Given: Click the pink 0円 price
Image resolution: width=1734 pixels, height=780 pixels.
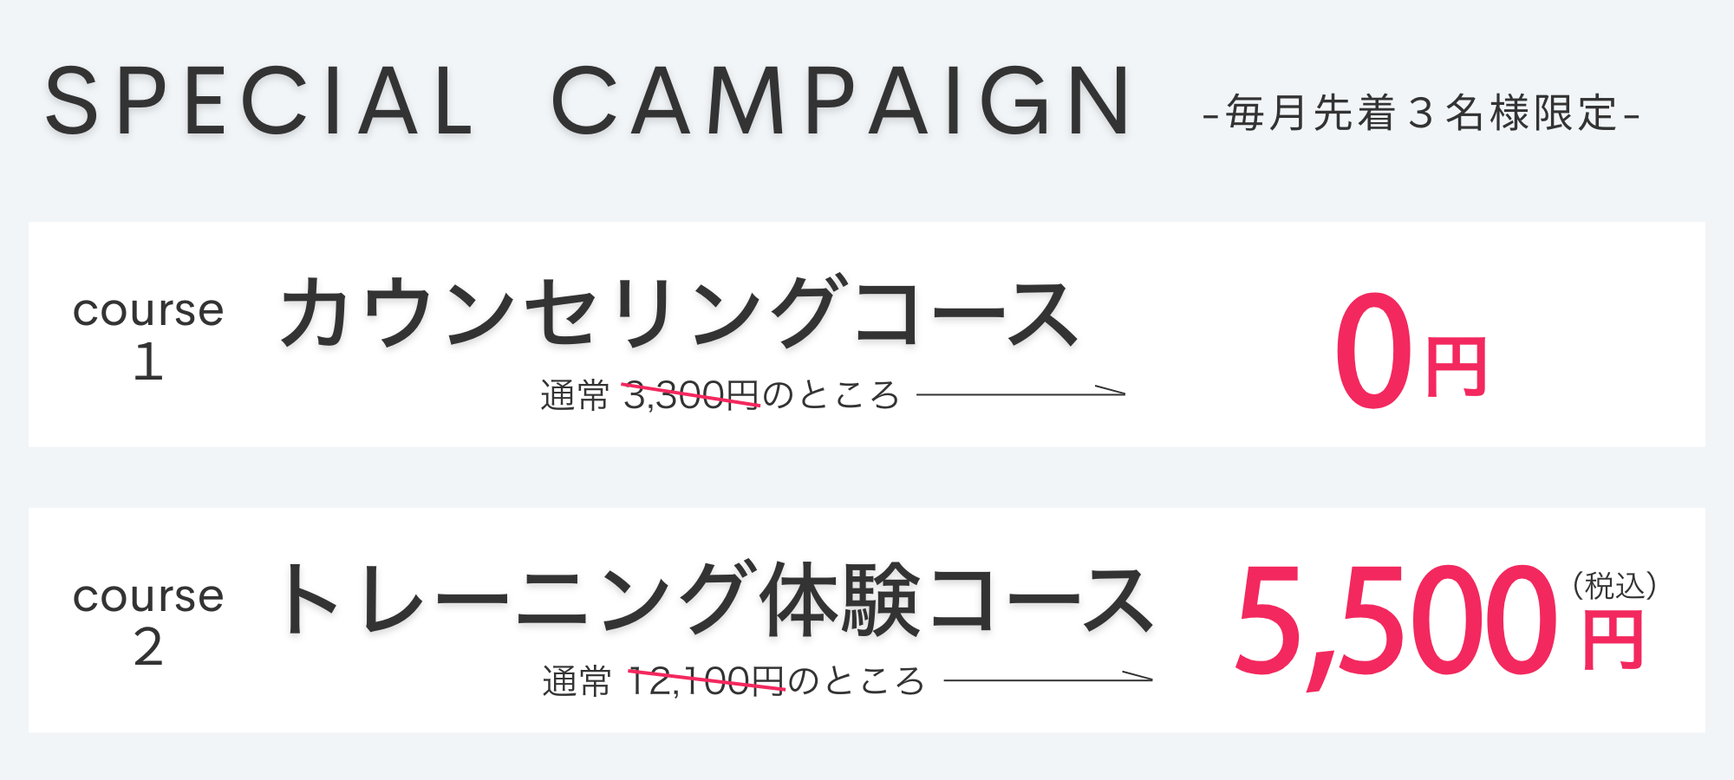Looking at the screenshot, I should click(1411, 352).
